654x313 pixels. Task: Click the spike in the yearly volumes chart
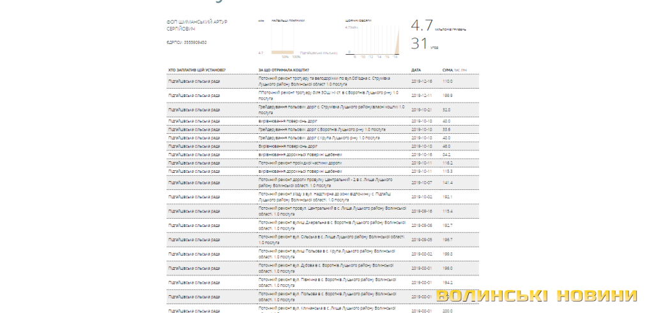pos(397,45)
